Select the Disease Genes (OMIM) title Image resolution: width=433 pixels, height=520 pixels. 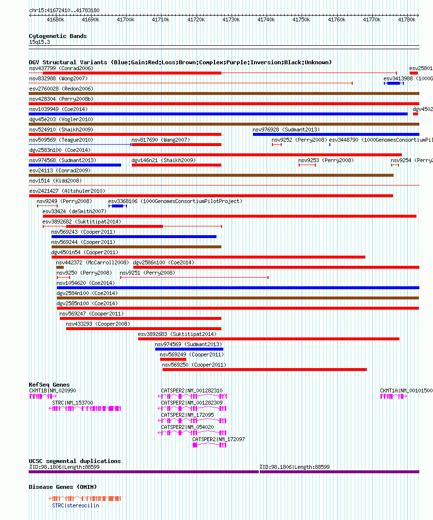pyautogui.click(x=63, y=487)
